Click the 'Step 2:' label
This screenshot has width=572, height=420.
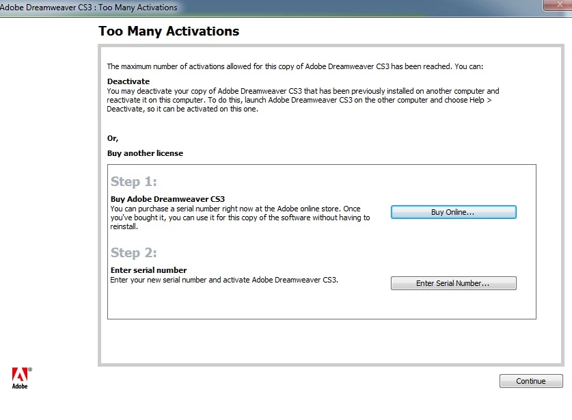tap(133, 252)
